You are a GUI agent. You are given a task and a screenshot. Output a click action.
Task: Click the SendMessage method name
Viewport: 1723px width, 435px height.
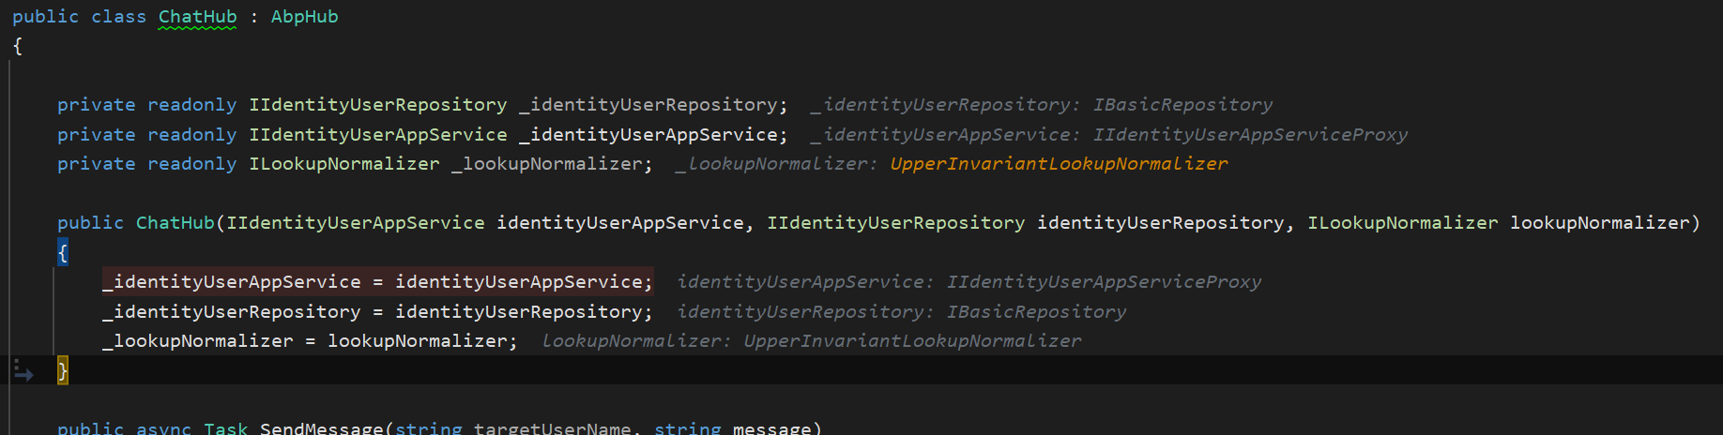coord(321,428)
